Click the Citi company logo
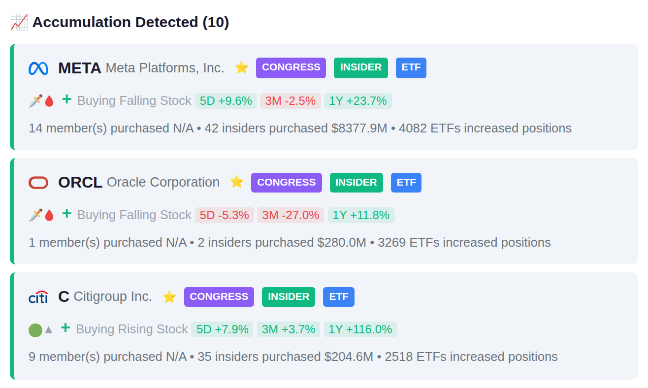Image resolution: width=648 pixels, height=388 pixels. (38, 297)
